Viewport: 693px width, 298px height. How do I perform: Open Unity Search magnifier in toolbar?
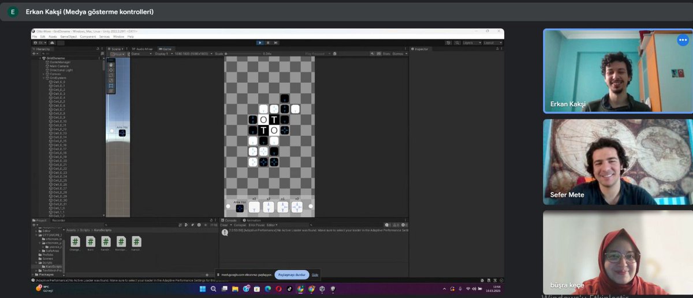(x=457, y=43)
